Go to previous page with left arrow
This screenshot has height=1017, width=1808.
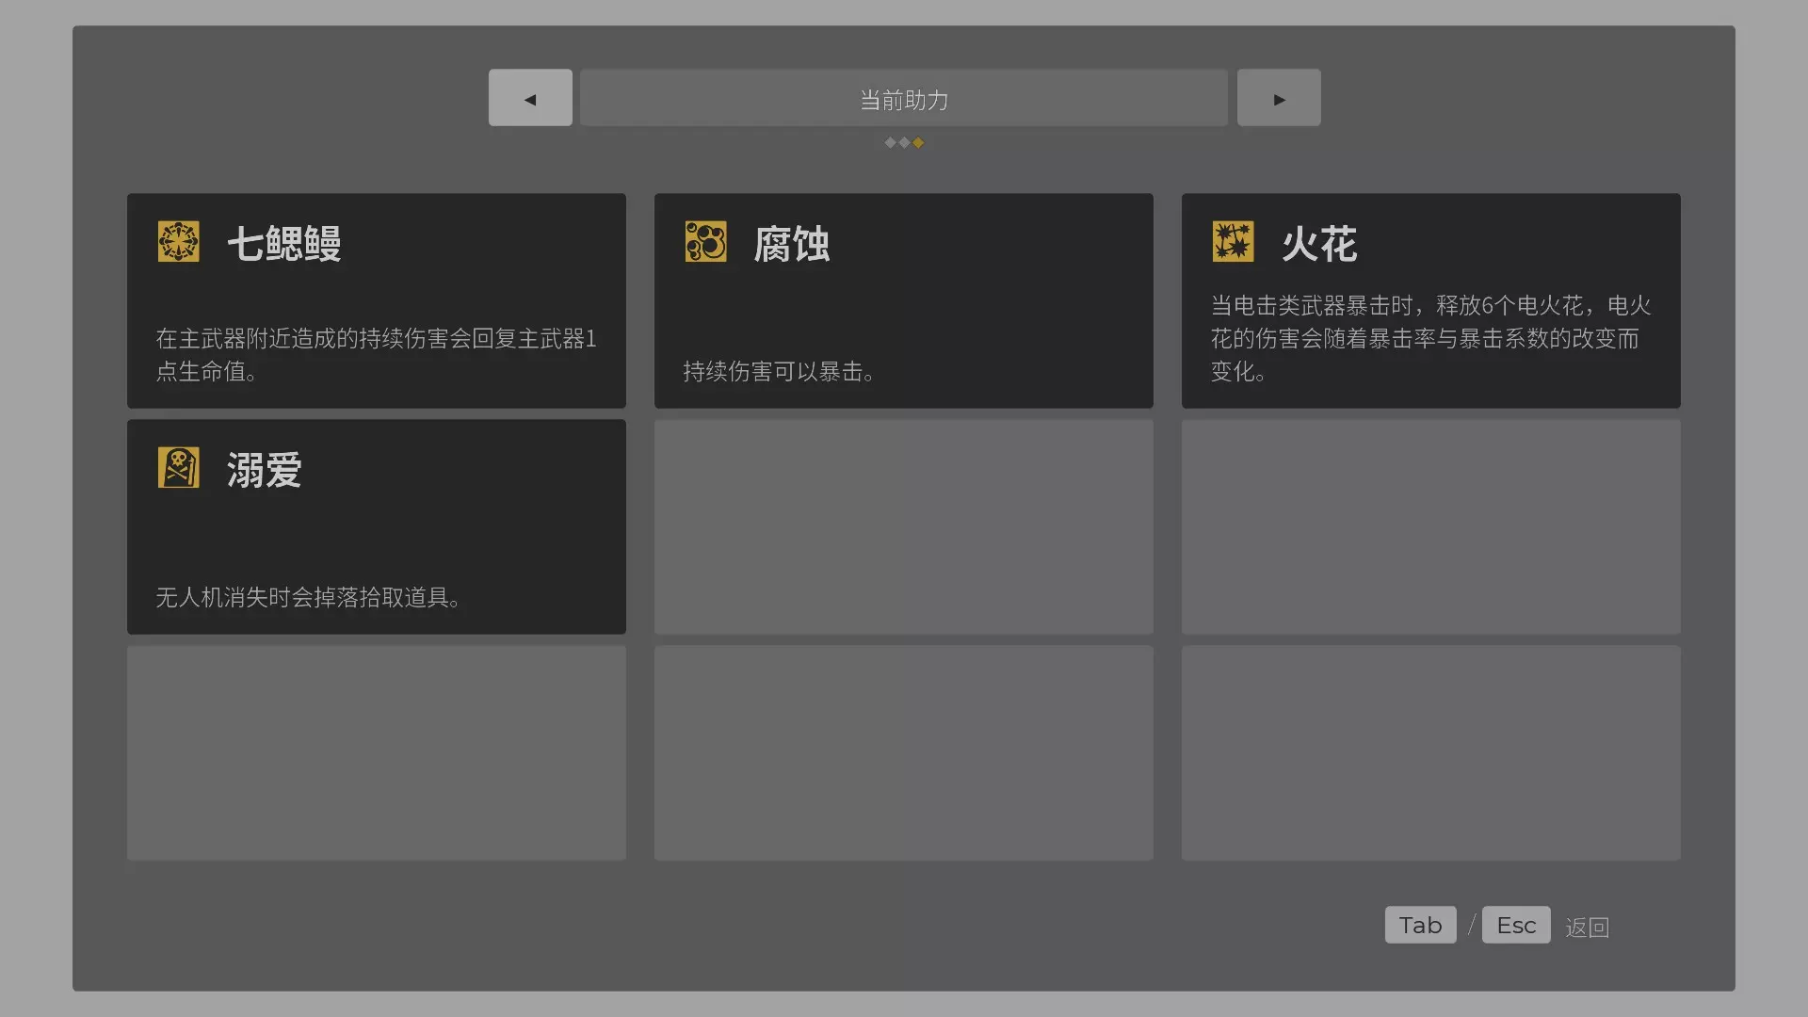click(x=530, y=98)
